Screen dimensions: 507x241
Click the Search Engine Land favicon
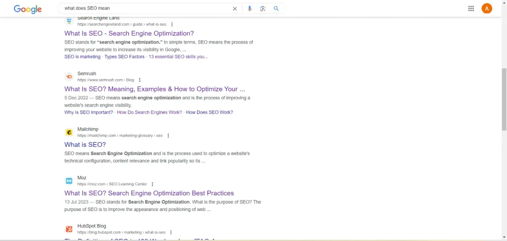69,21
